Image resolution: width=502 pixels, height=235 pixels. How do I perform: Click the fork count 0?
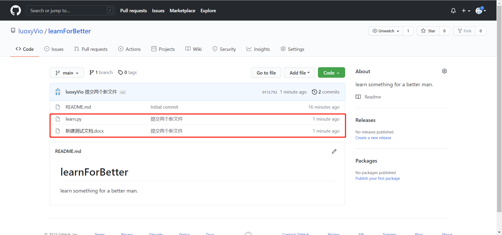[x=481, y=31]
